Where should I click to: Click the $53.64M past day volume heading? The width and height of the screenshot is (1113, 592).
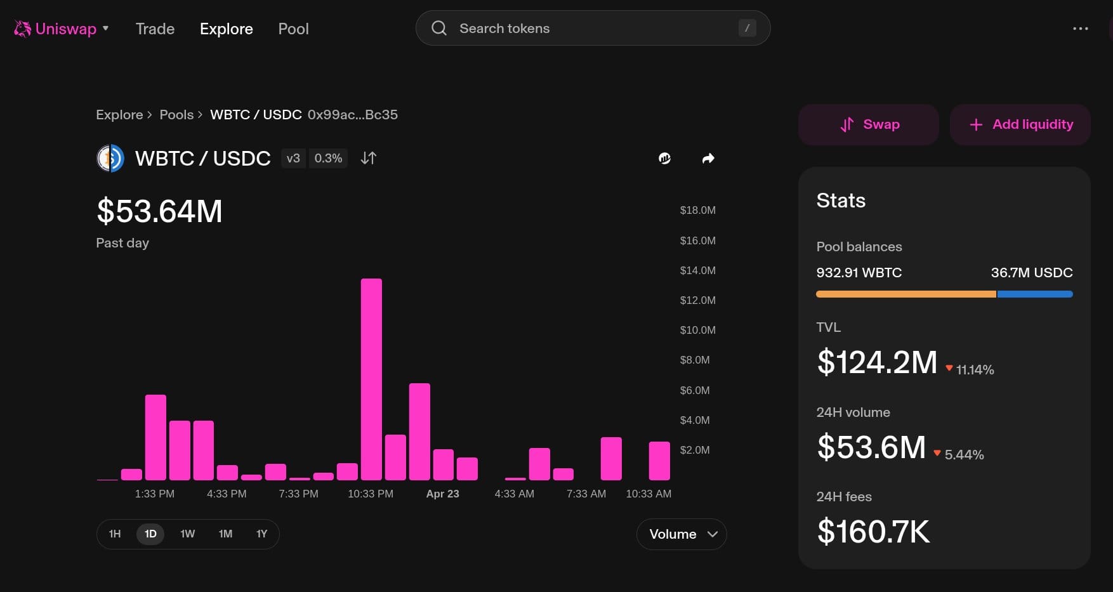pyautogui.click(x=159, y=211)
